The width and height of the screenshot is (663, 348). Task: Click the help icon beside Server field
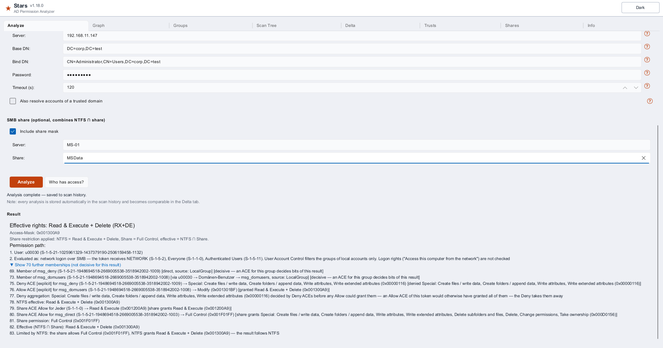coord(647,33)
